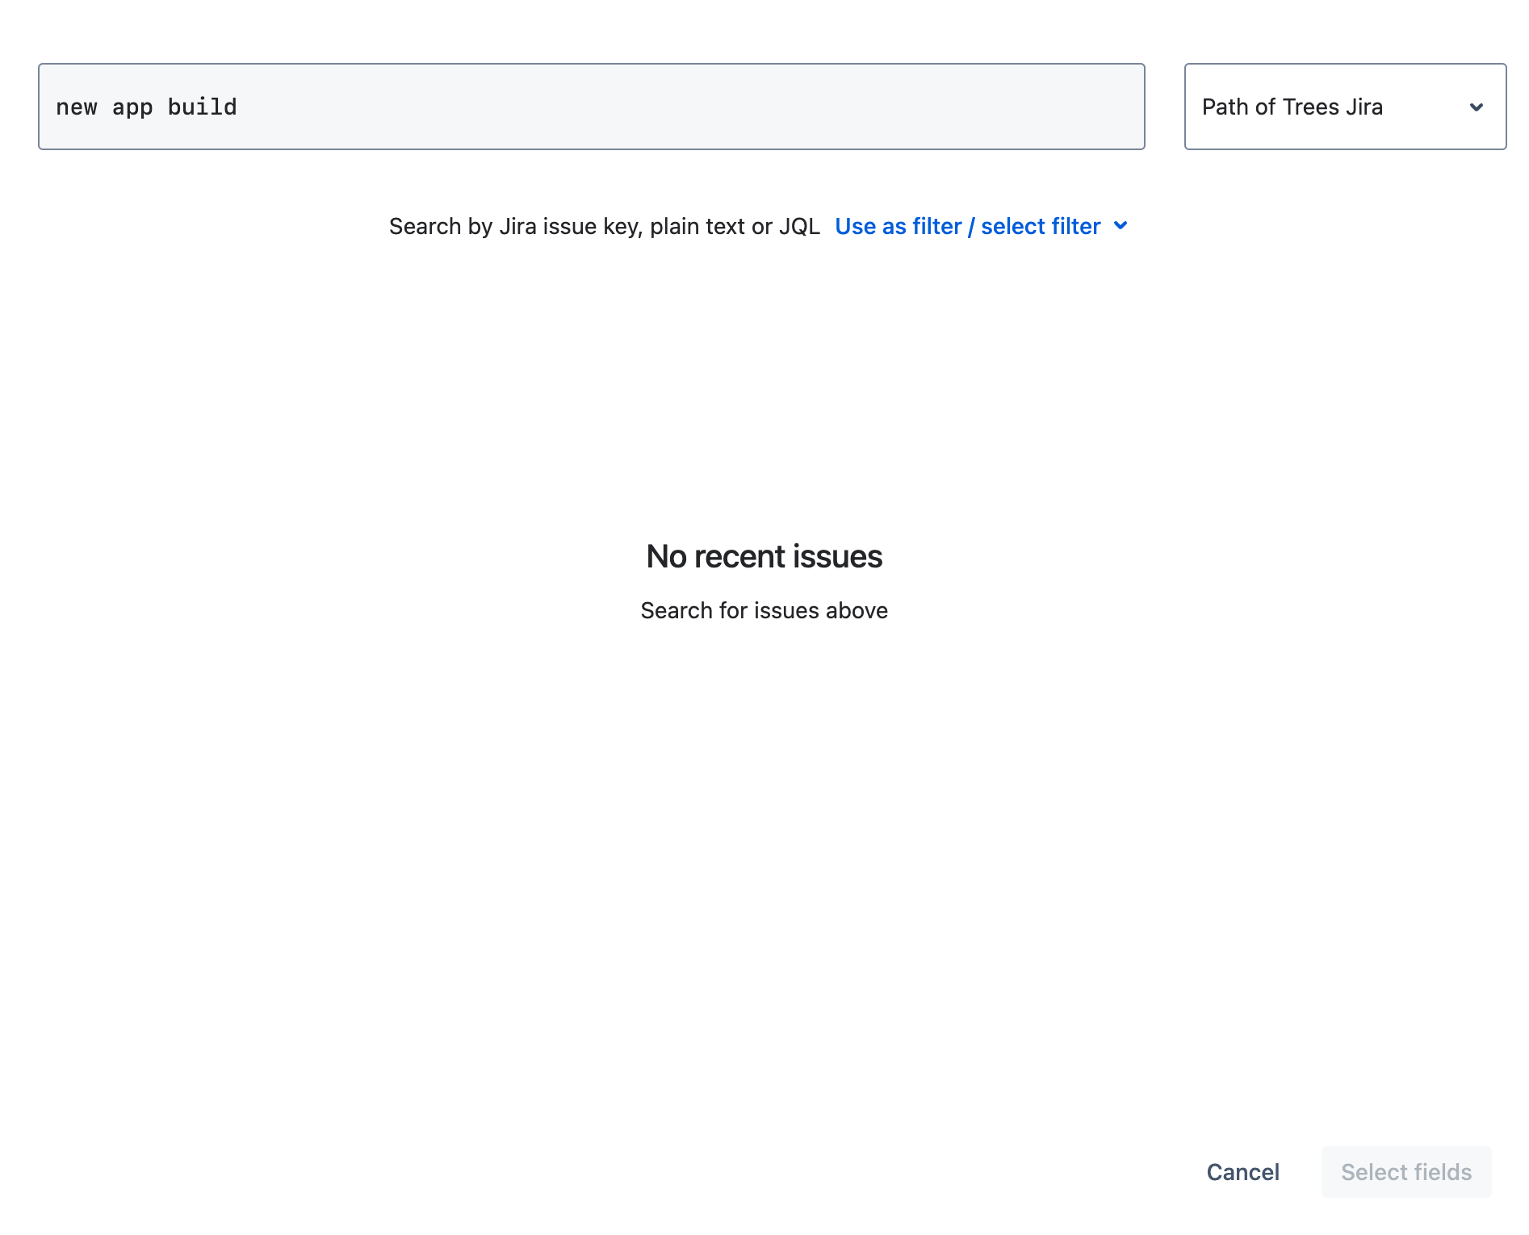Image resolution: width=1529 pixels, height=1235 pixels.
Task: Select the No recent issues message area
Action: pos(764,556)
